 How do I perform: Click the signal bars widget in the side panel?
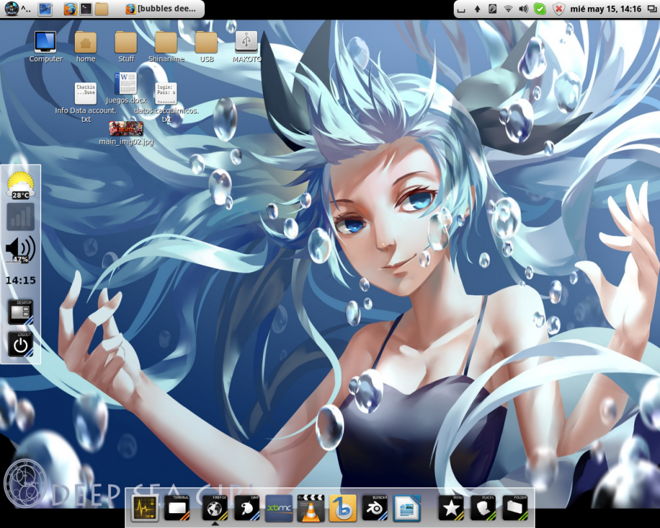[20, 217]
